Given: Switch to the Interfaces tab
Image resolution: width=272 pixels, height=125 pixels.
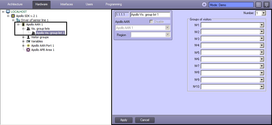Looking at the screenshot, I should tap(67, 4).
